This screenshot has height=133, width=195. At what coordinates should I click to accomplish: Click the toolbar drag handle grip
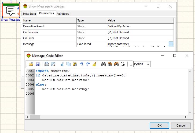tap(27, 64)
